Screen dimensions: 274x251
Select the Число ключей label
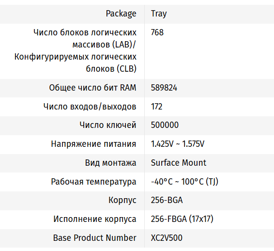click(108, 125)
